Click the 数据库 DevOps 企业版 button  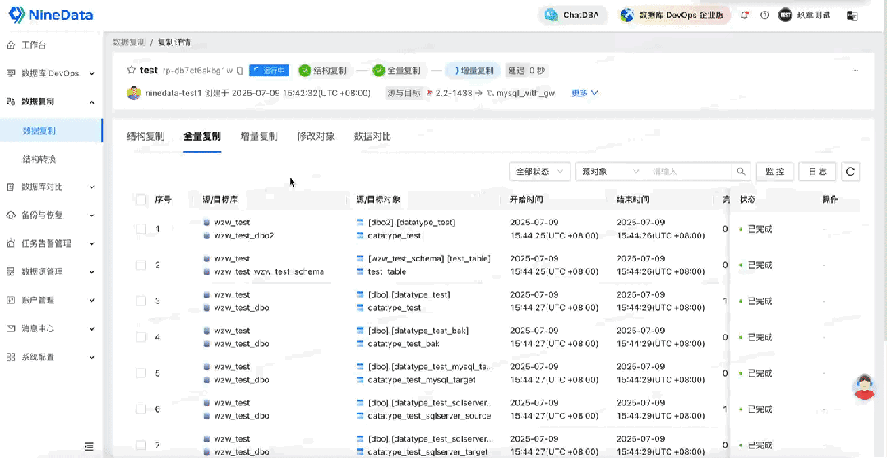(672, 16)
